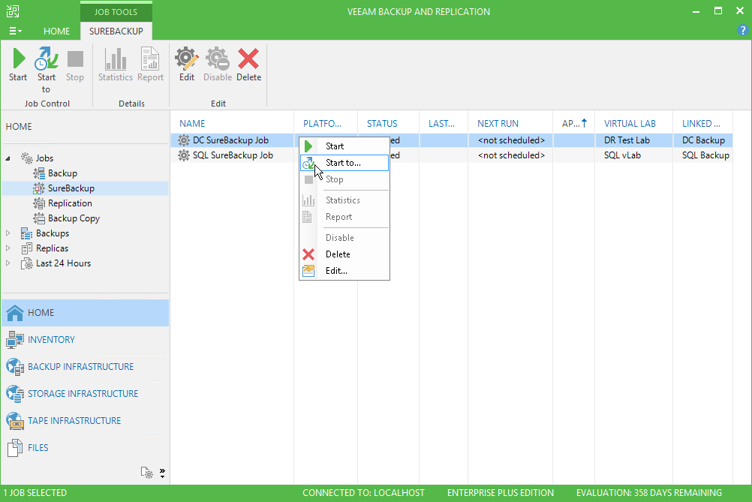Sort the list by Name column header
The height and width of the screenshot is (502, 752).
pyautogui.click(x=193, y=124)
